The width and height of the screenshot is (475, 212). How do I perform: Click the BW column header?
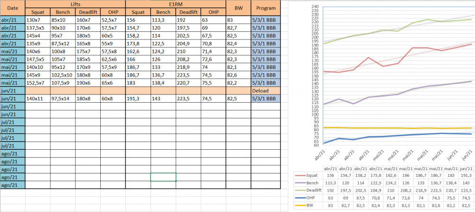pyautogui.click(x=238, y=8)
